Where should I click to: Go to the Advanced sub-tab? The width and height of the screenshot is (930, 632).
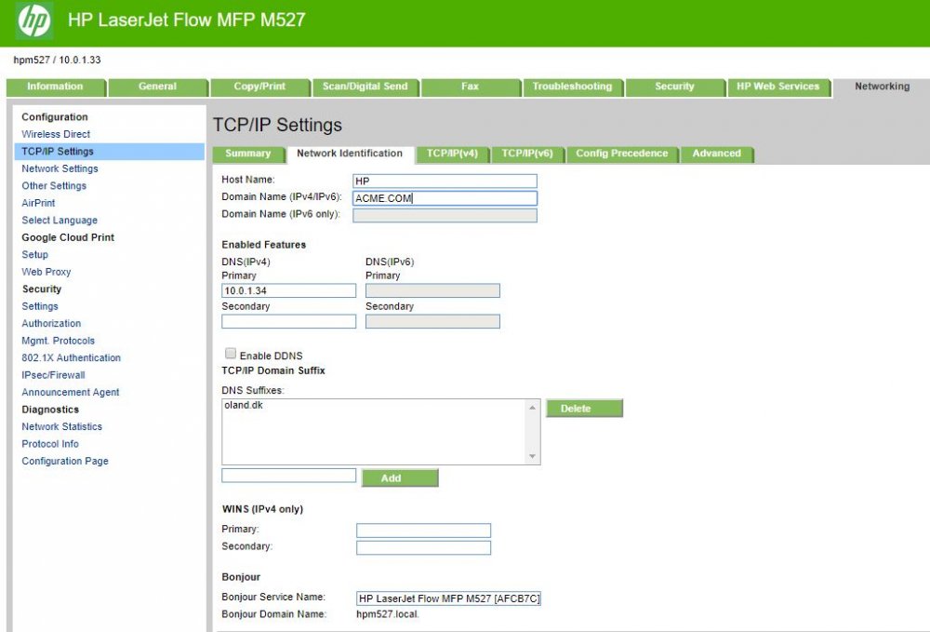tap(716, 154)
